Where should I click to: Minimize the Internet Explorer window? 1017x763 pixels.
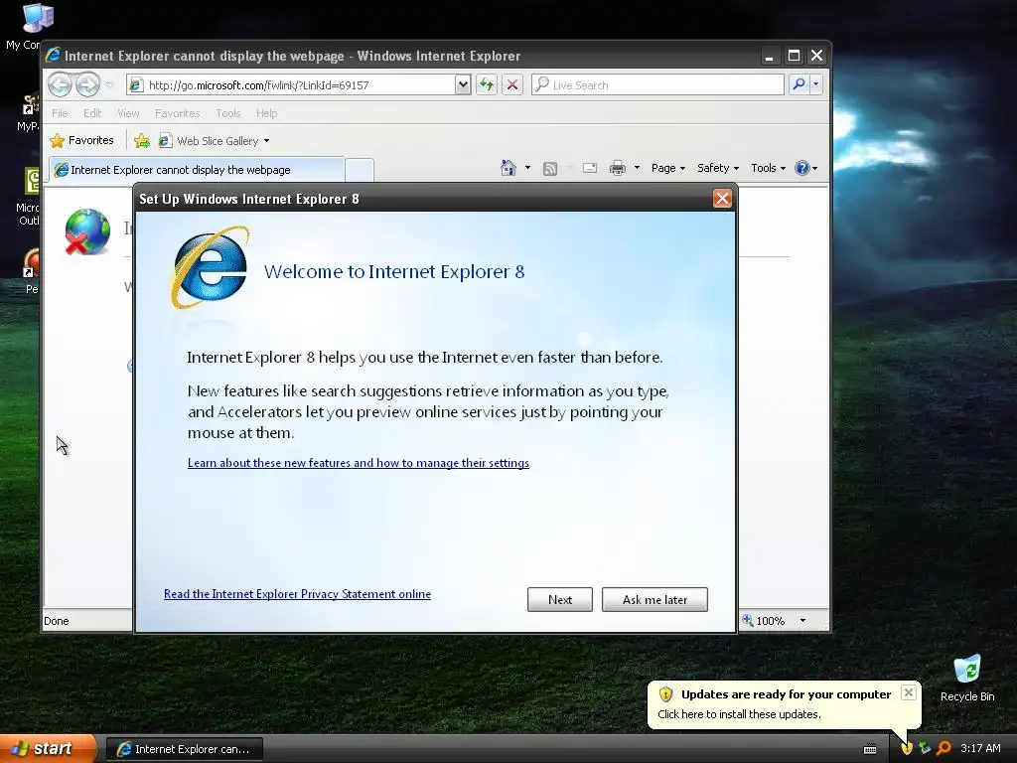(770, 56)
